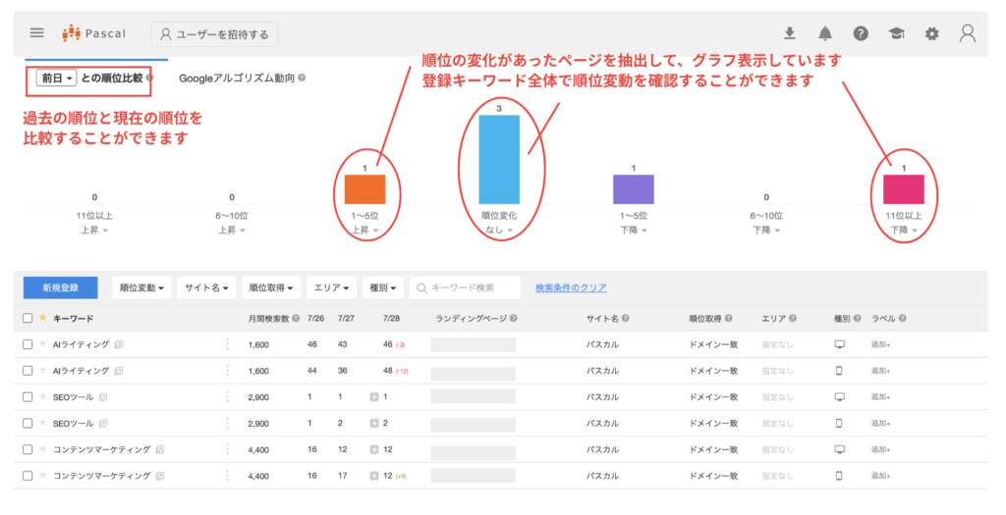This screenshot has width=1006, height=515.
Task: Click the blue 順位変化なし bar
Action: [x=499, y=160]
